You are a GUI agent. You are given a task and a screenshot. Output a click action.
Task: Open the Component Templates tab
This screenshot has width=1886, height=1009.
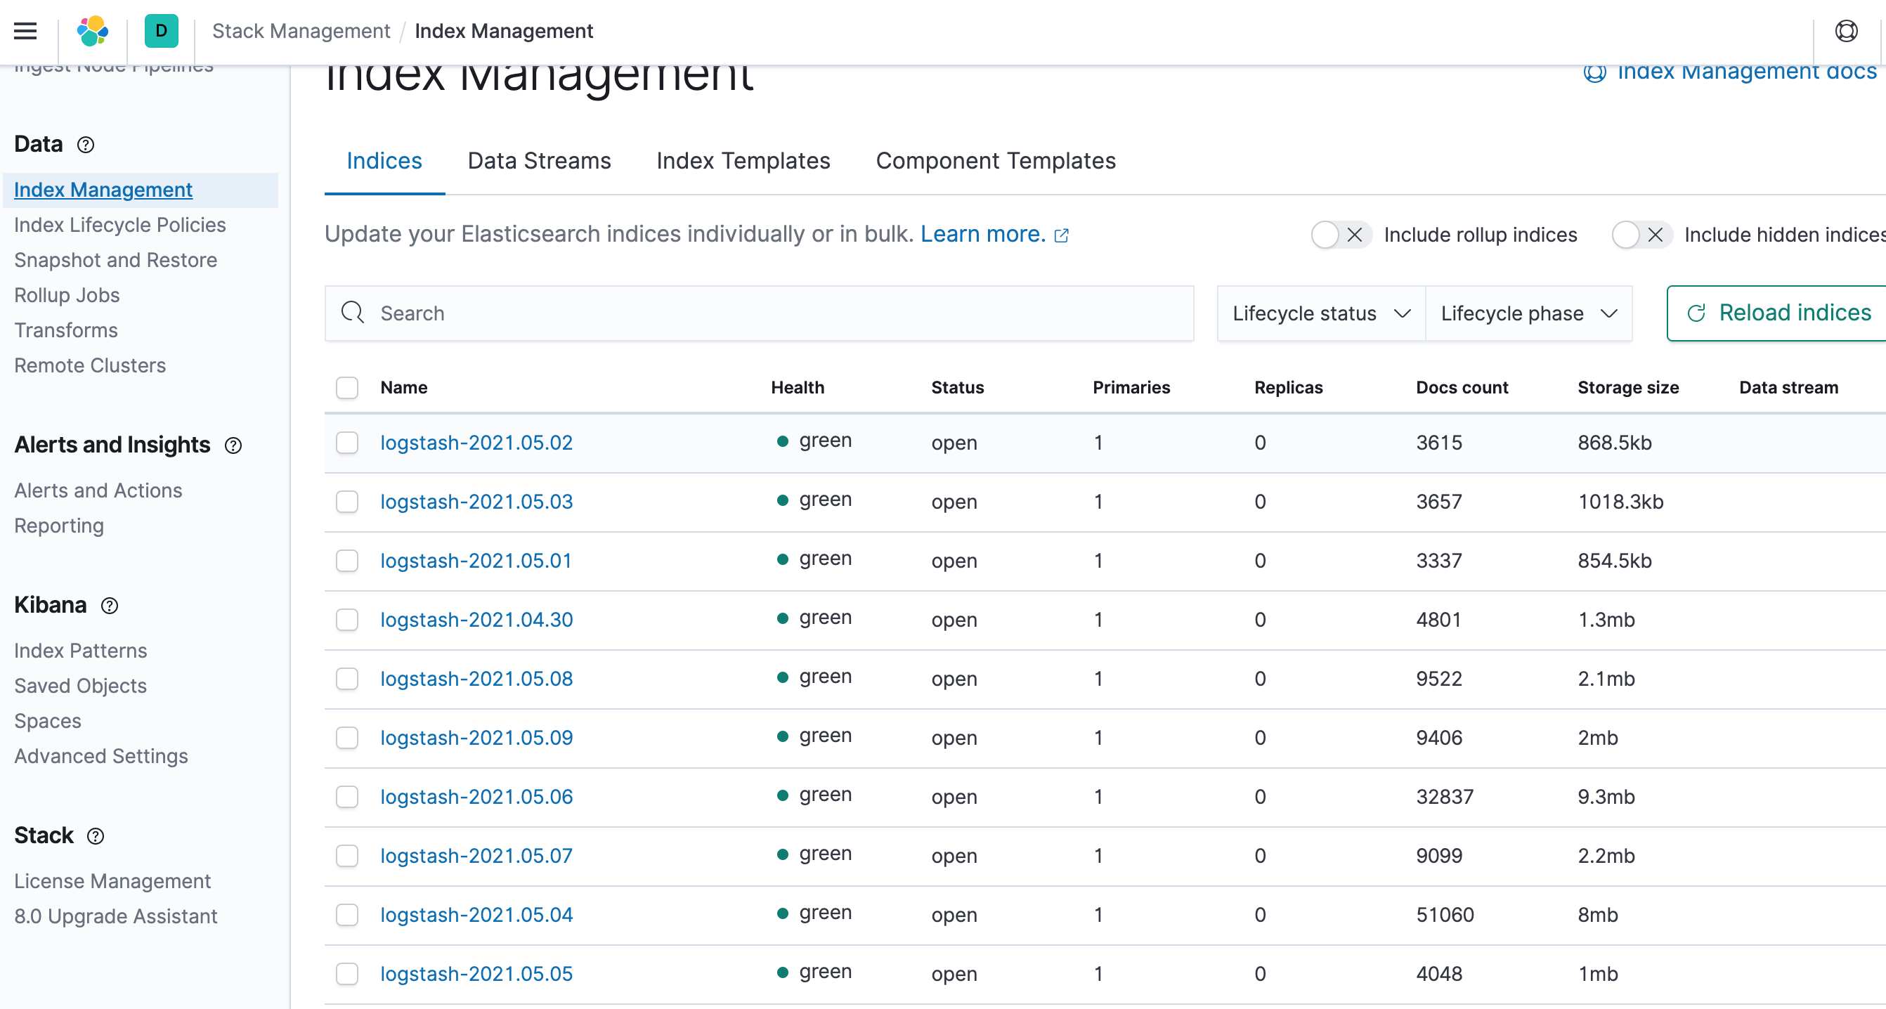[x=995, y=161]
